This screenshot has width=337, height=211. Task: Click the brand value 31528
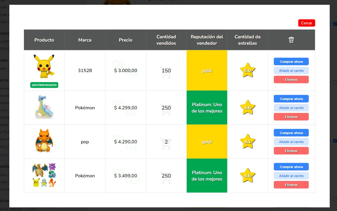point(85,70)
